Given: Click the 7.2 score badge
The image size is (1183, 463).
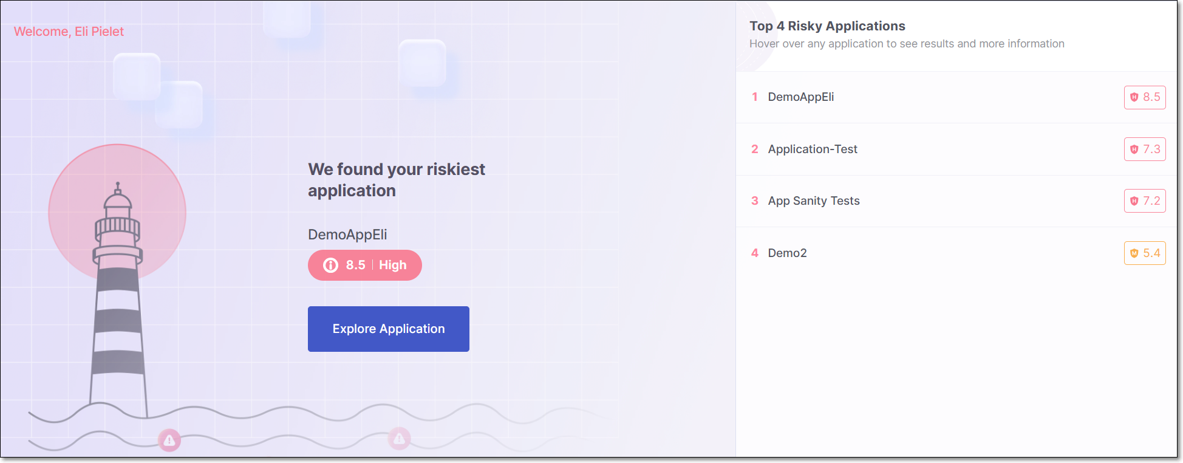Looking at the screenshot, I should pos(1145,201).
